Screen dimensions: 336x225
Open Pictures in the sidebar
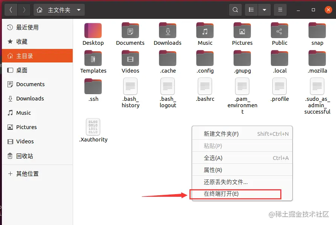(37, 127)
